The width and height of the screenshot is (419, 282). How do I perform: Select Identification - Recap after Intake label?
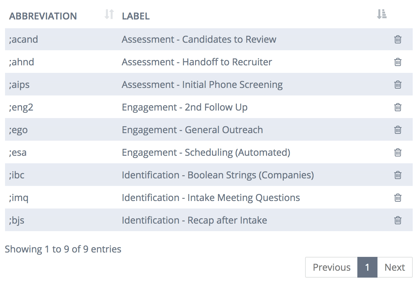tap(194, 220)
